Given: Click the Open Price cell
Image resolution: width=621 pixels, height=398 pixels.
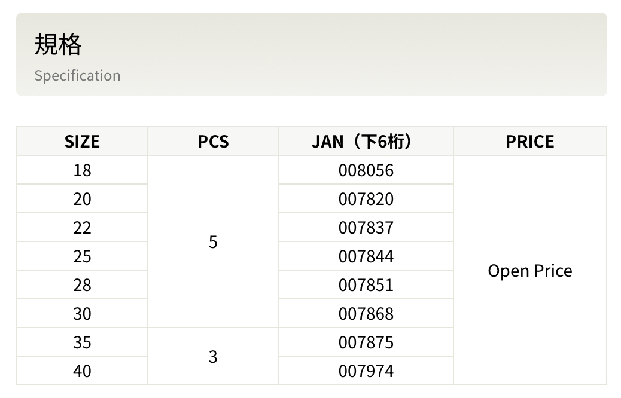Looking at the screenshot, I should [529, 271].
